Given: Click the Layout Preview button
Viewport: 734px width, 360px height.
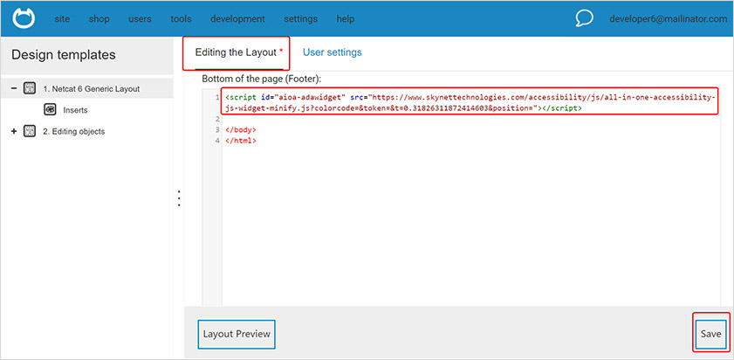Looking at the screenshot, I should [237, 334].
